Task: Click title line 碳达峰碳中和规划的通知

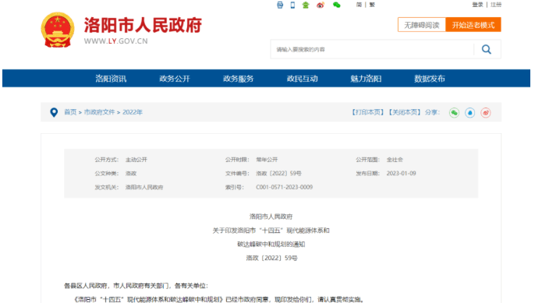Action: tap(271, 245)
